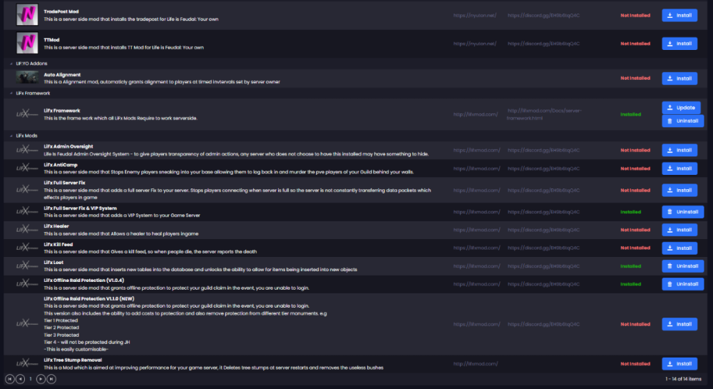Click the LiFx Healer logo icon
This screenshot has height=389, width=713.
26,230
